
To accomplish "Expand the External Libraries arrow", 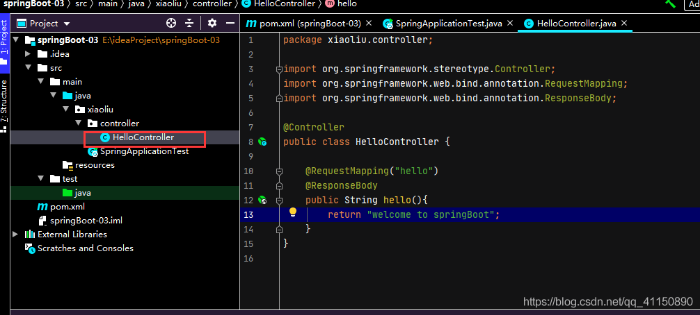I will coord(15,235).
